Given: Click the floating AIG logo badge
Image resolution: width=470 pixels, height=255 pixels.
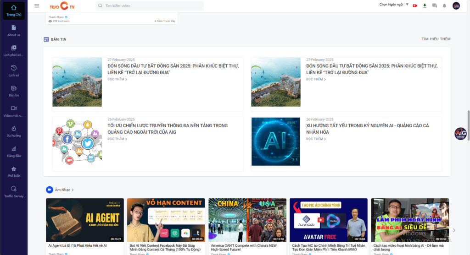Looking at the screenshot, I should [x=460, y=134].
